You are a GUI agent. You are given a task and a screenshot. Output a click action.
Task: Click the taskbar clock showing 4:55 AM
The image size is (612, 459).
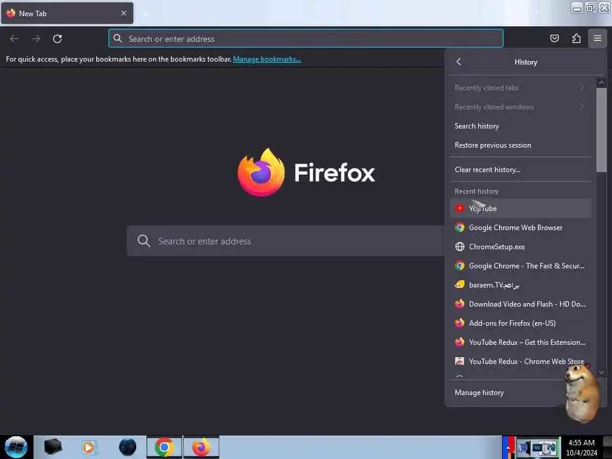pos(581,448)
